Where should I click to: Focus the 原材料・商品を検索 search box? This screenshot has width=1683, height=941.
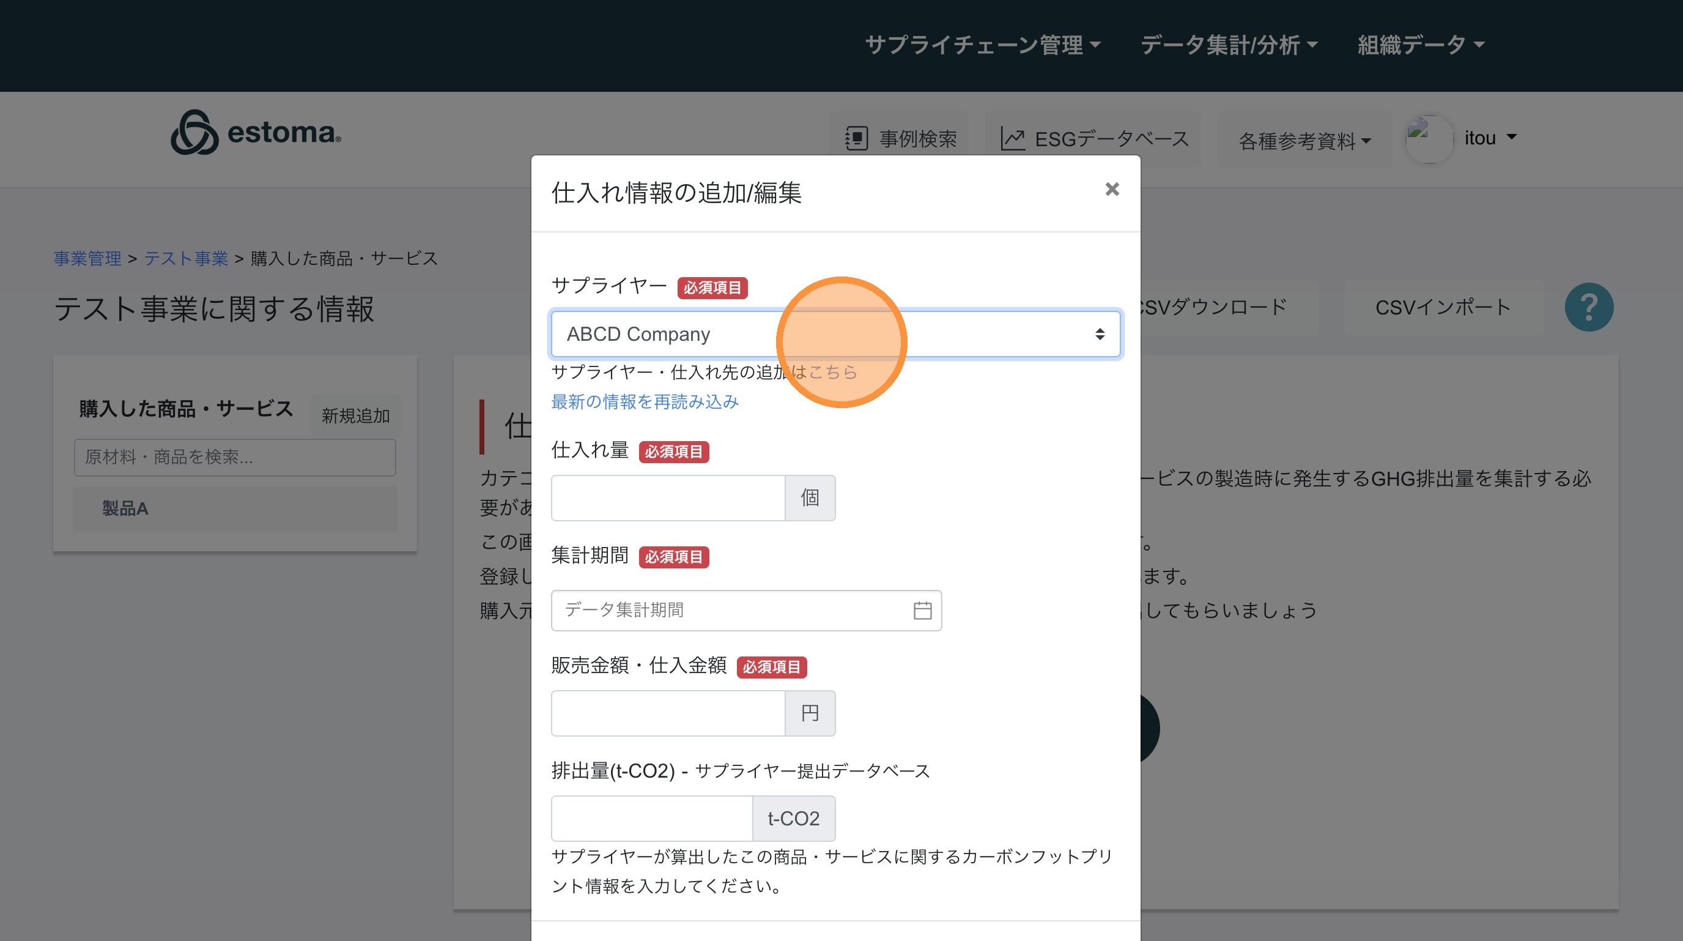tap(235, 457)
